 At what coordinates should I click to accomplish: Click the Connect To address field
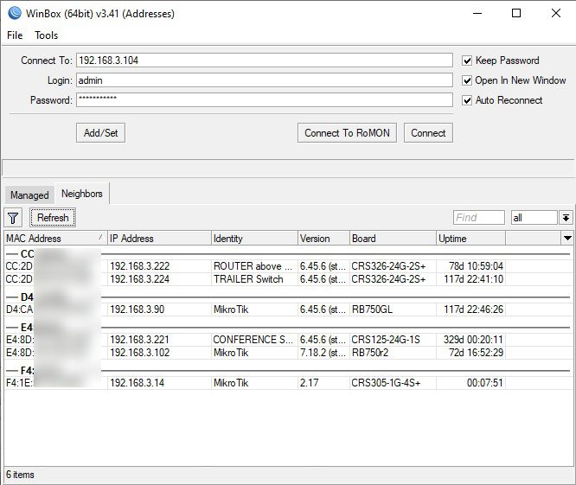pyautogui.click(x=265, y=61)
